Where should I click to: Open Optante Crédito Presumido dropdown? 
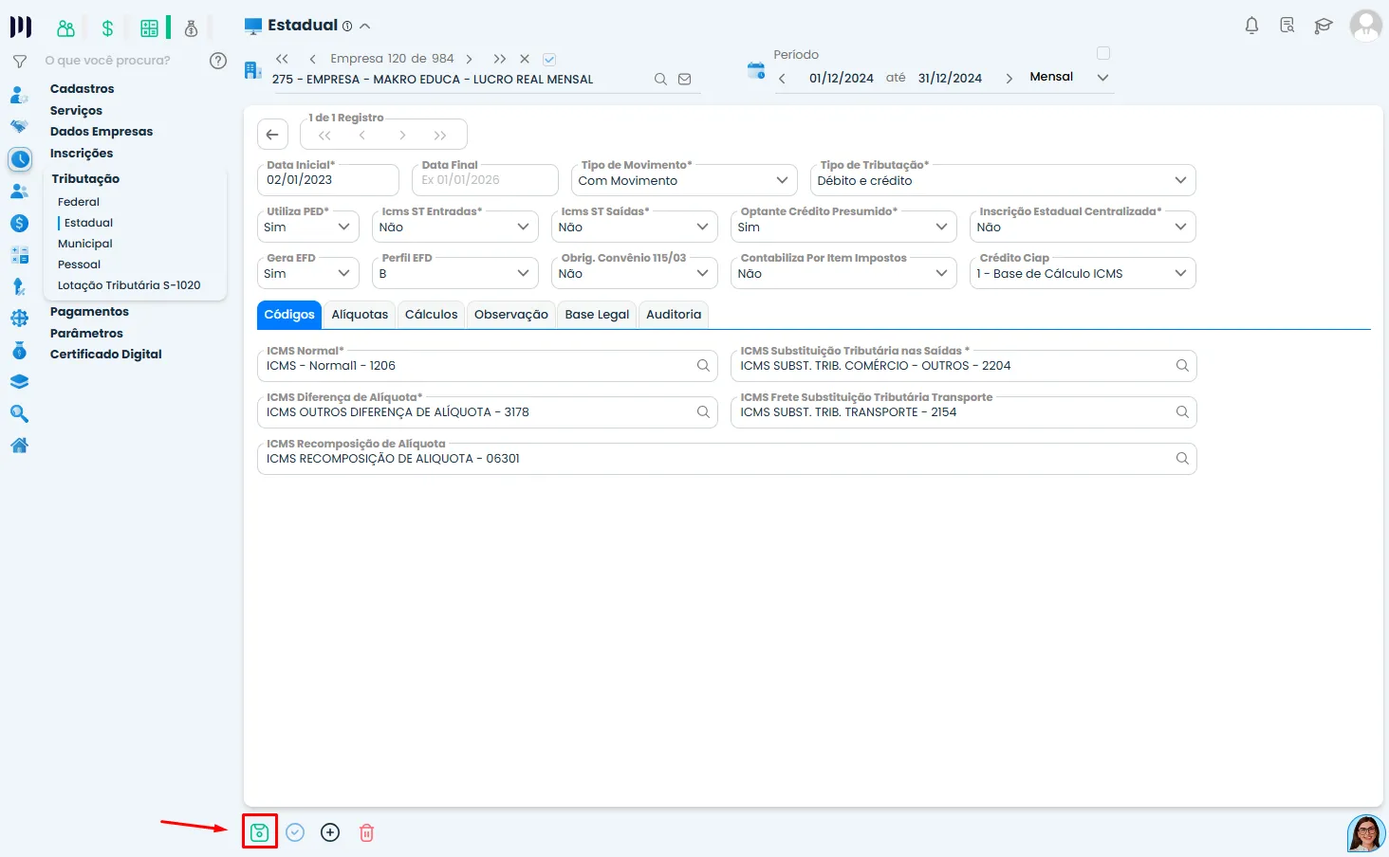click(x=843, y=227)
